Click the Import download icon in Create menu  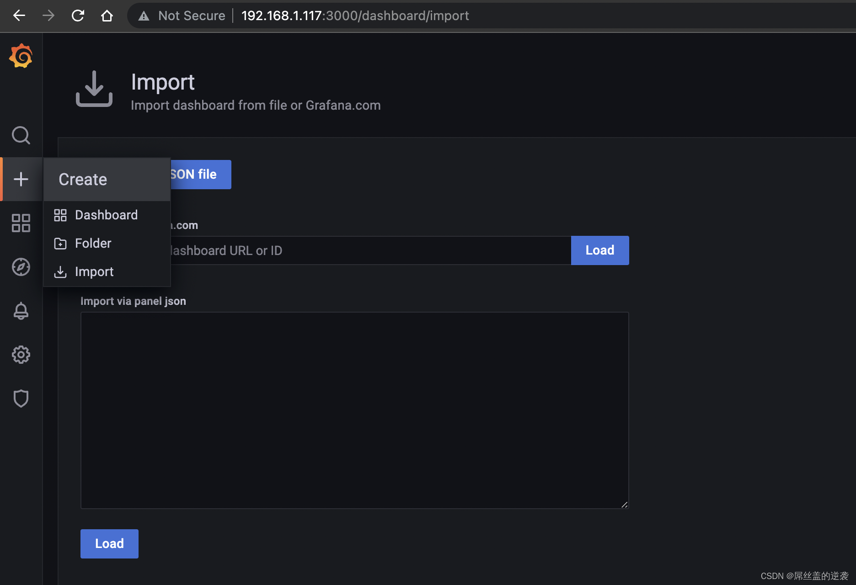60,272
